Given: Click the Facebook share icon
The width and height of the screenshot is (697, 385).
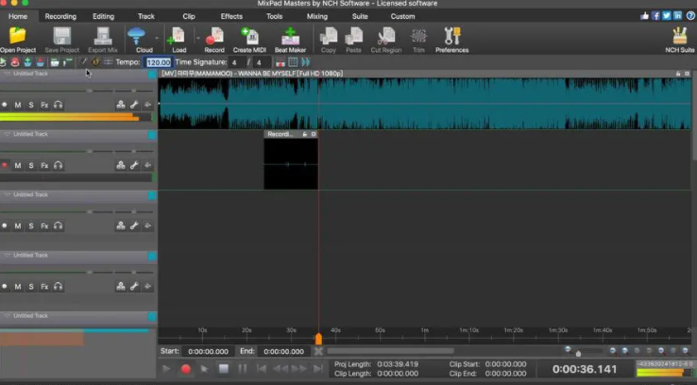Looking at the screenshot, I should [x=655, y=16].
